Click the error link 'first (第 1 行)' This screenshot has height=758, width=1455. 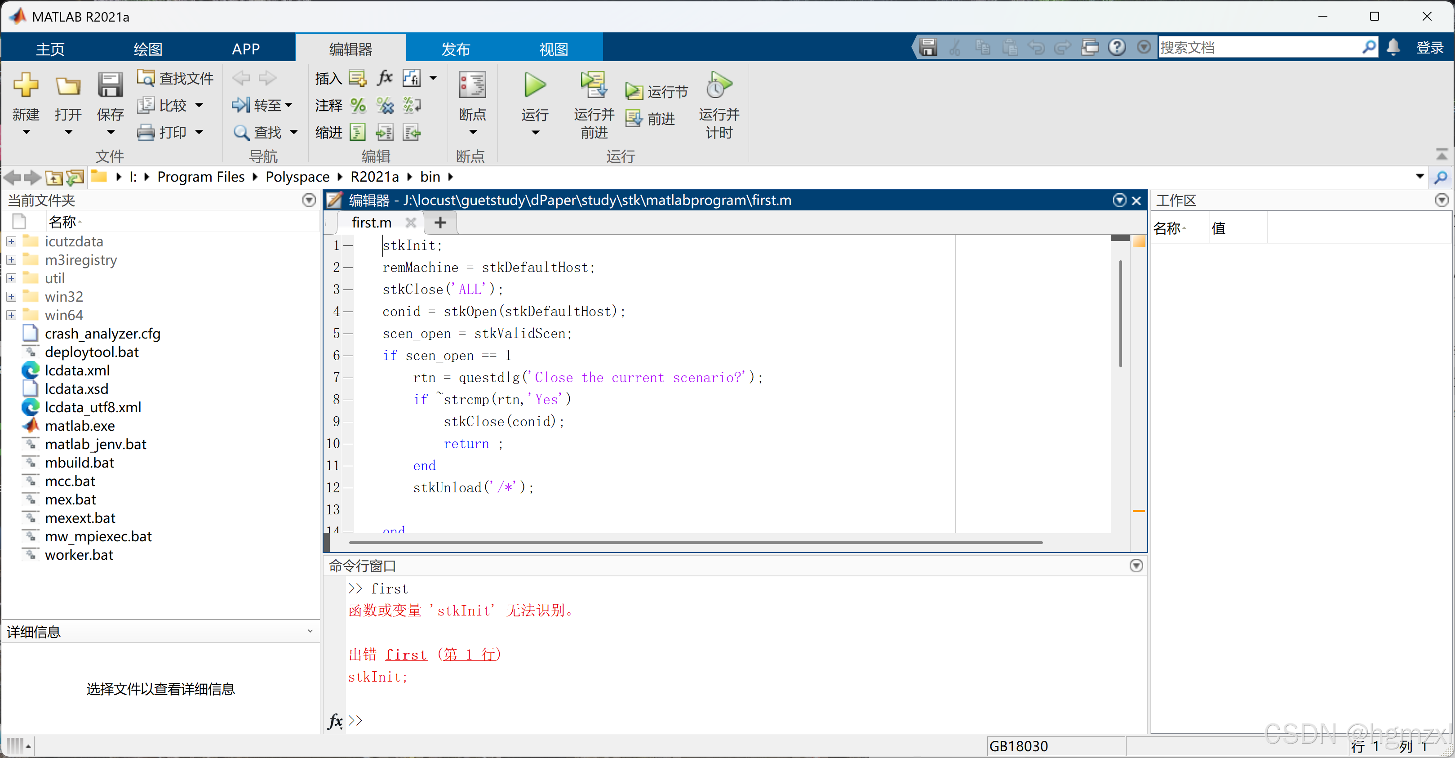point(442,655)
